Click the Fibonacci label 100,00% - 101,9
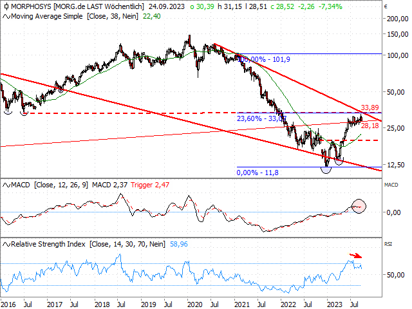This screenshot has width=412, height=309. (x=264, y=59)
